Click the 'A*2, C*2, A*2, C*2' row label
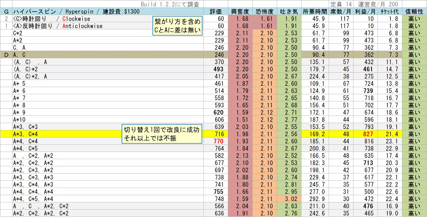Viewport: 427px width, 217px height. [41, 213]
